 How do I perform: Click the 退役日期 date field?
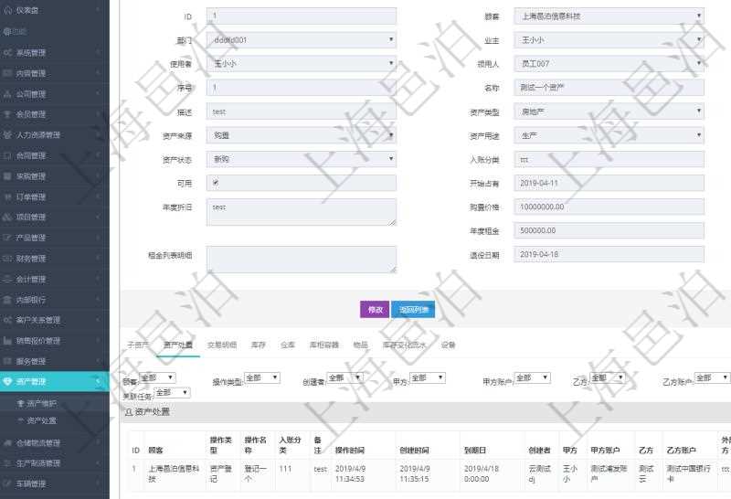(x=609, y=254)
